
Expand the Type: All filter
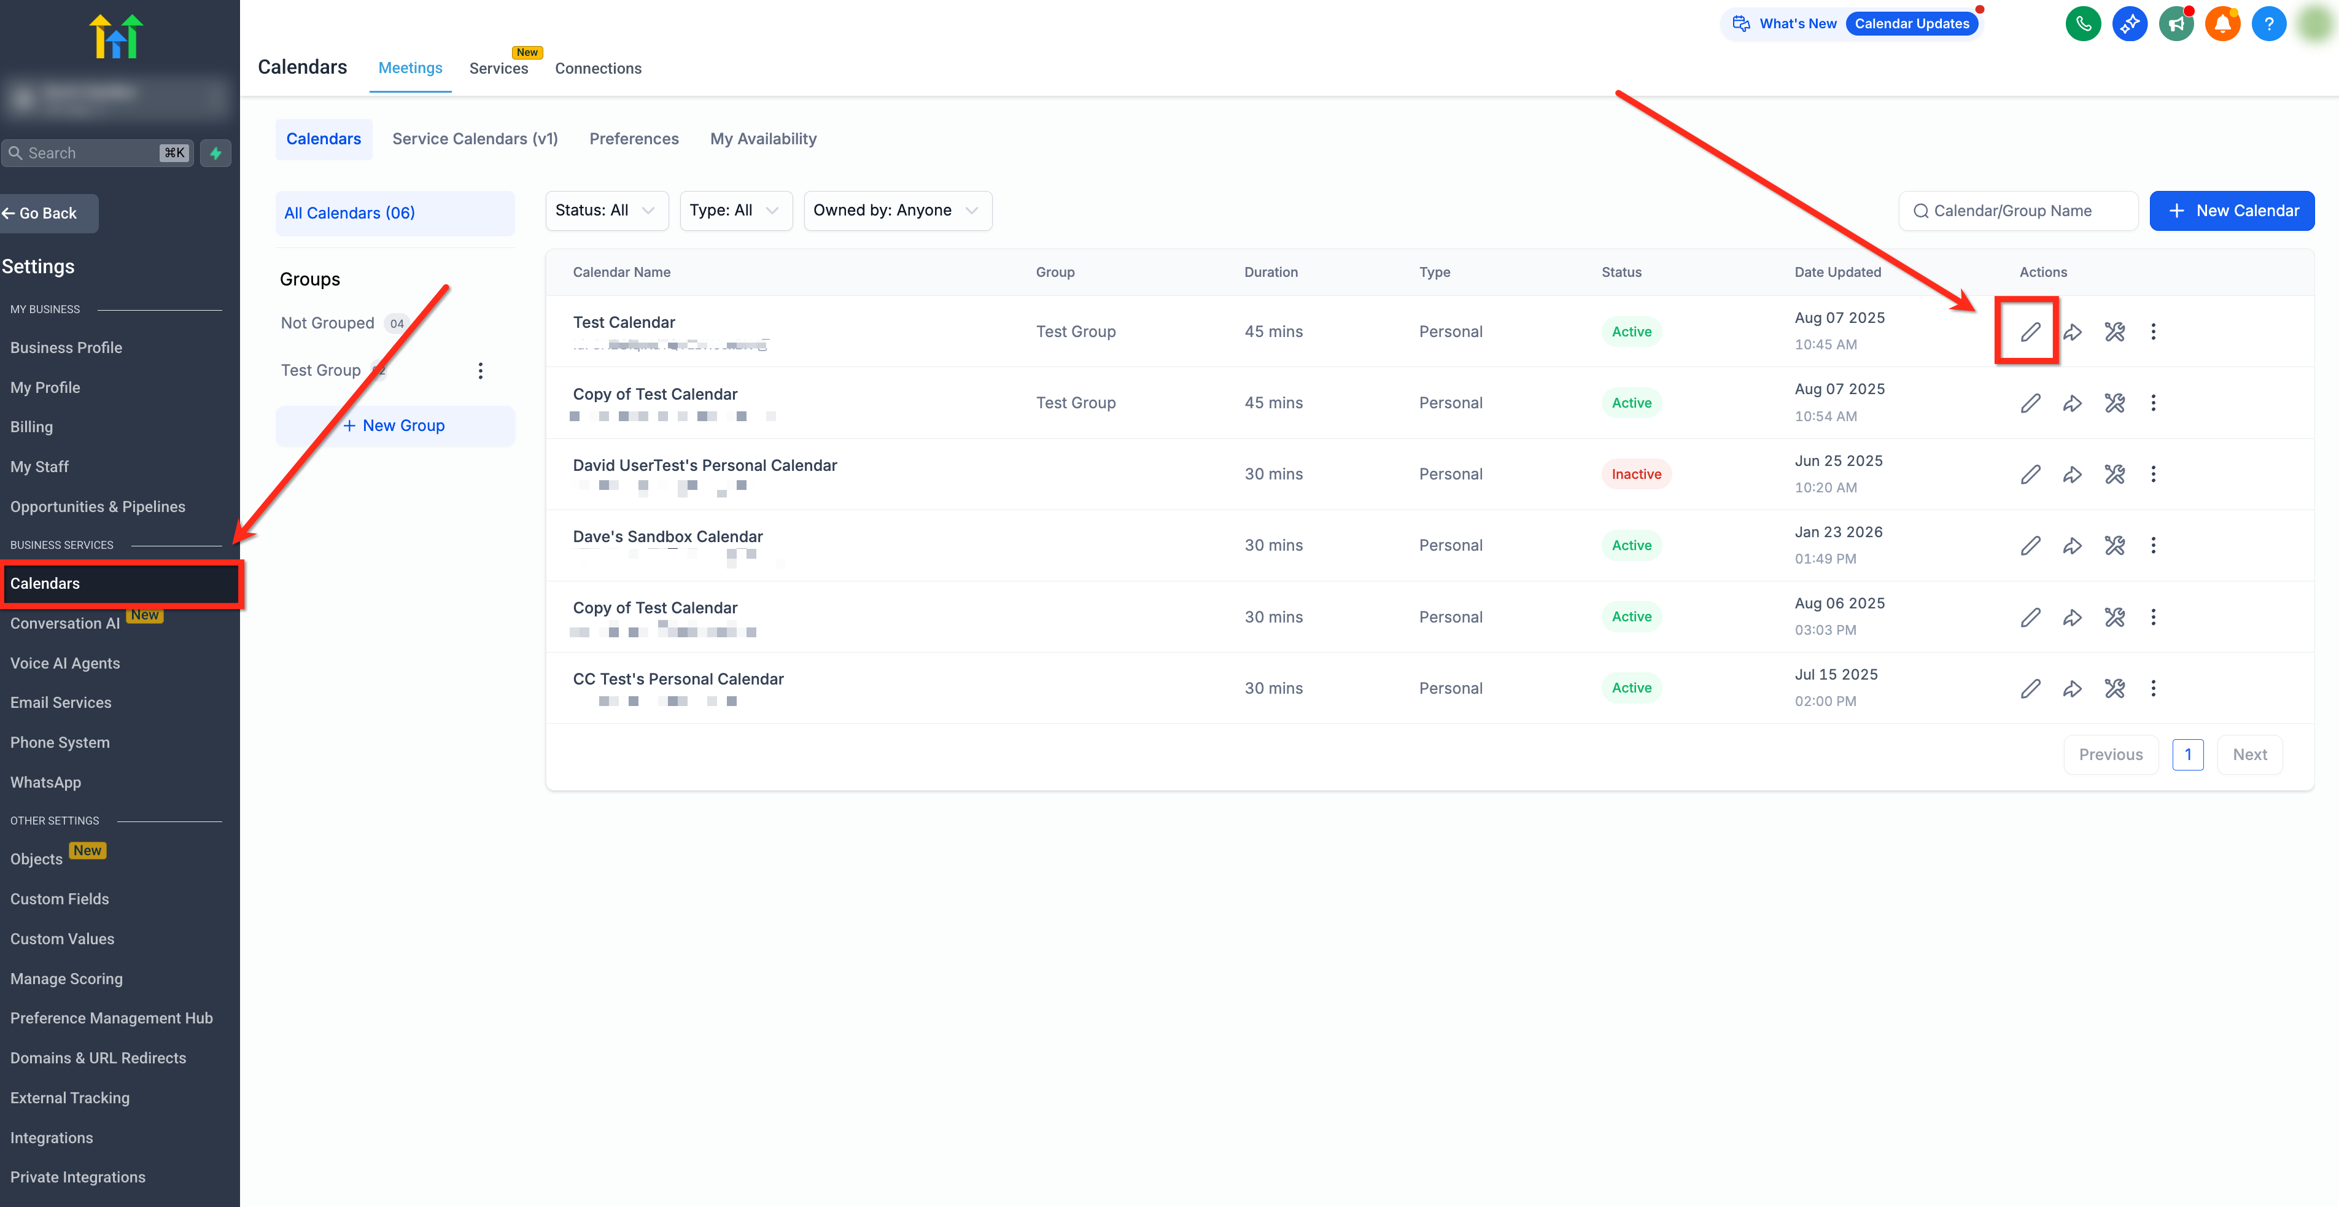[735, 211]
